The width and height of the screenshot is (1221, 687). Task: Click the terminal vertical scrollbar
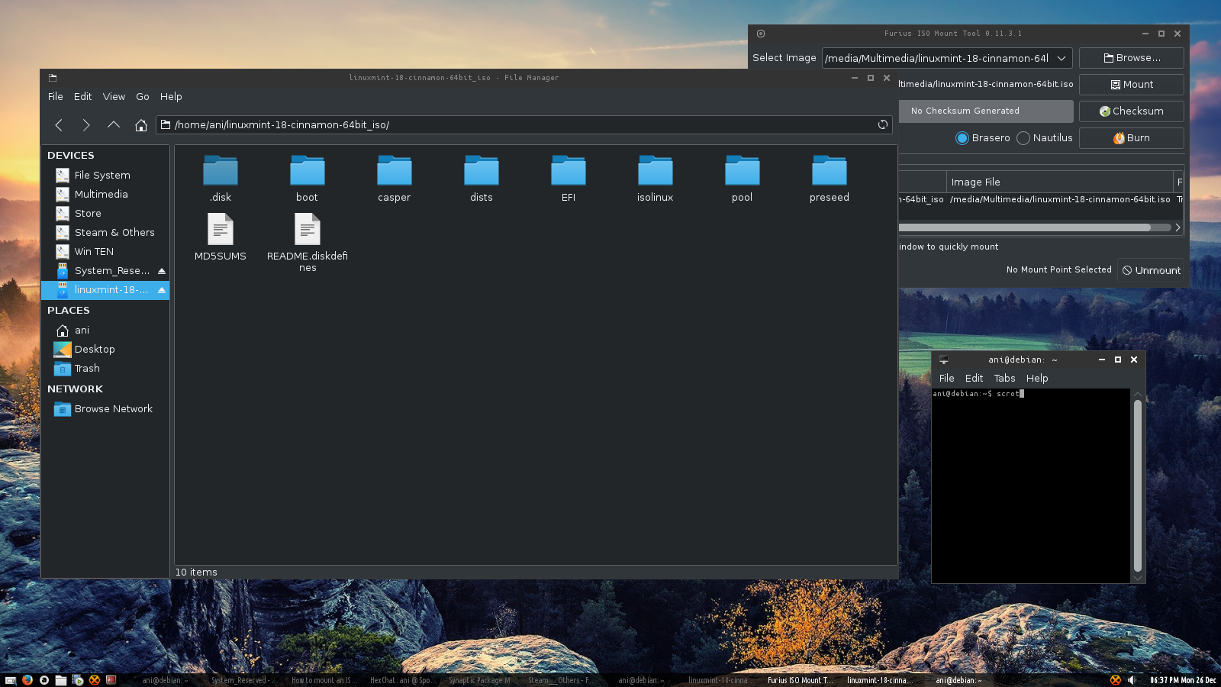click(1138, 485)
